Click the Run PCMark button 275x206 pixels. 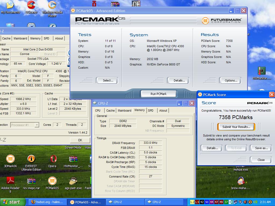point(158,94)
